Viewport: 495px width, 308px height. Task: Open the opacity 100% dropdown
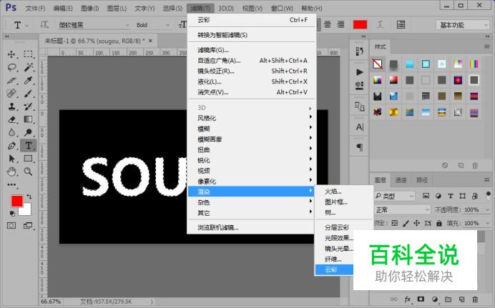[487, 209]
